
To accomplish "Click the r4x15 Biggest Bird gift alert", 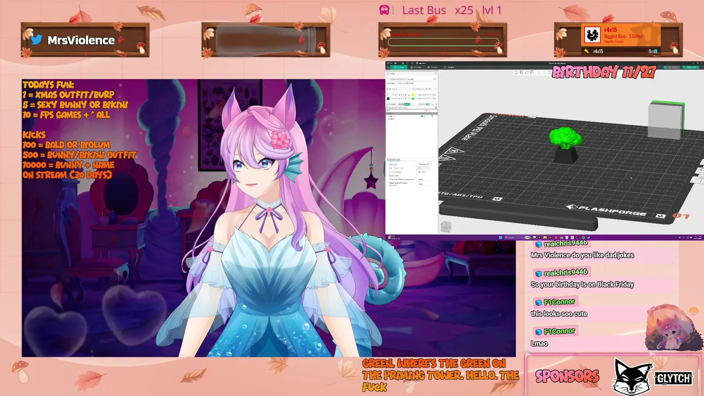I will coord(621,34).
